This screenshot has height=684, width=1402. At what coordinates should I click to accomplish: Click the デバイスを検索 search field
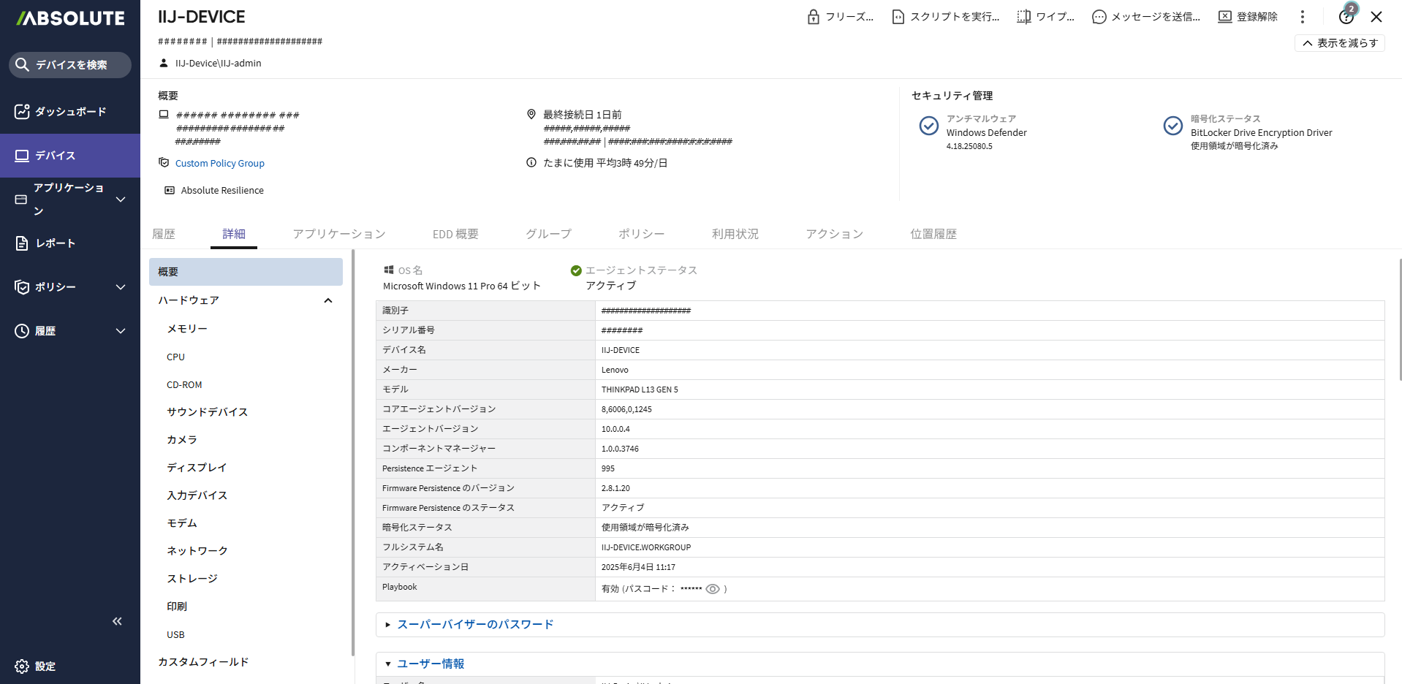click(71, 65)
